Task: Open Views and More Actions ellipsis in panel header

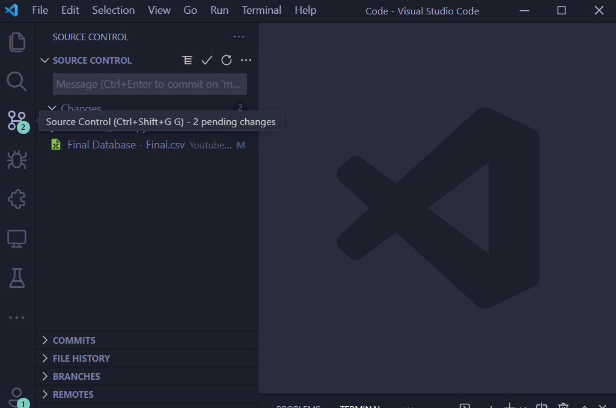Action: tap(239, 37)
